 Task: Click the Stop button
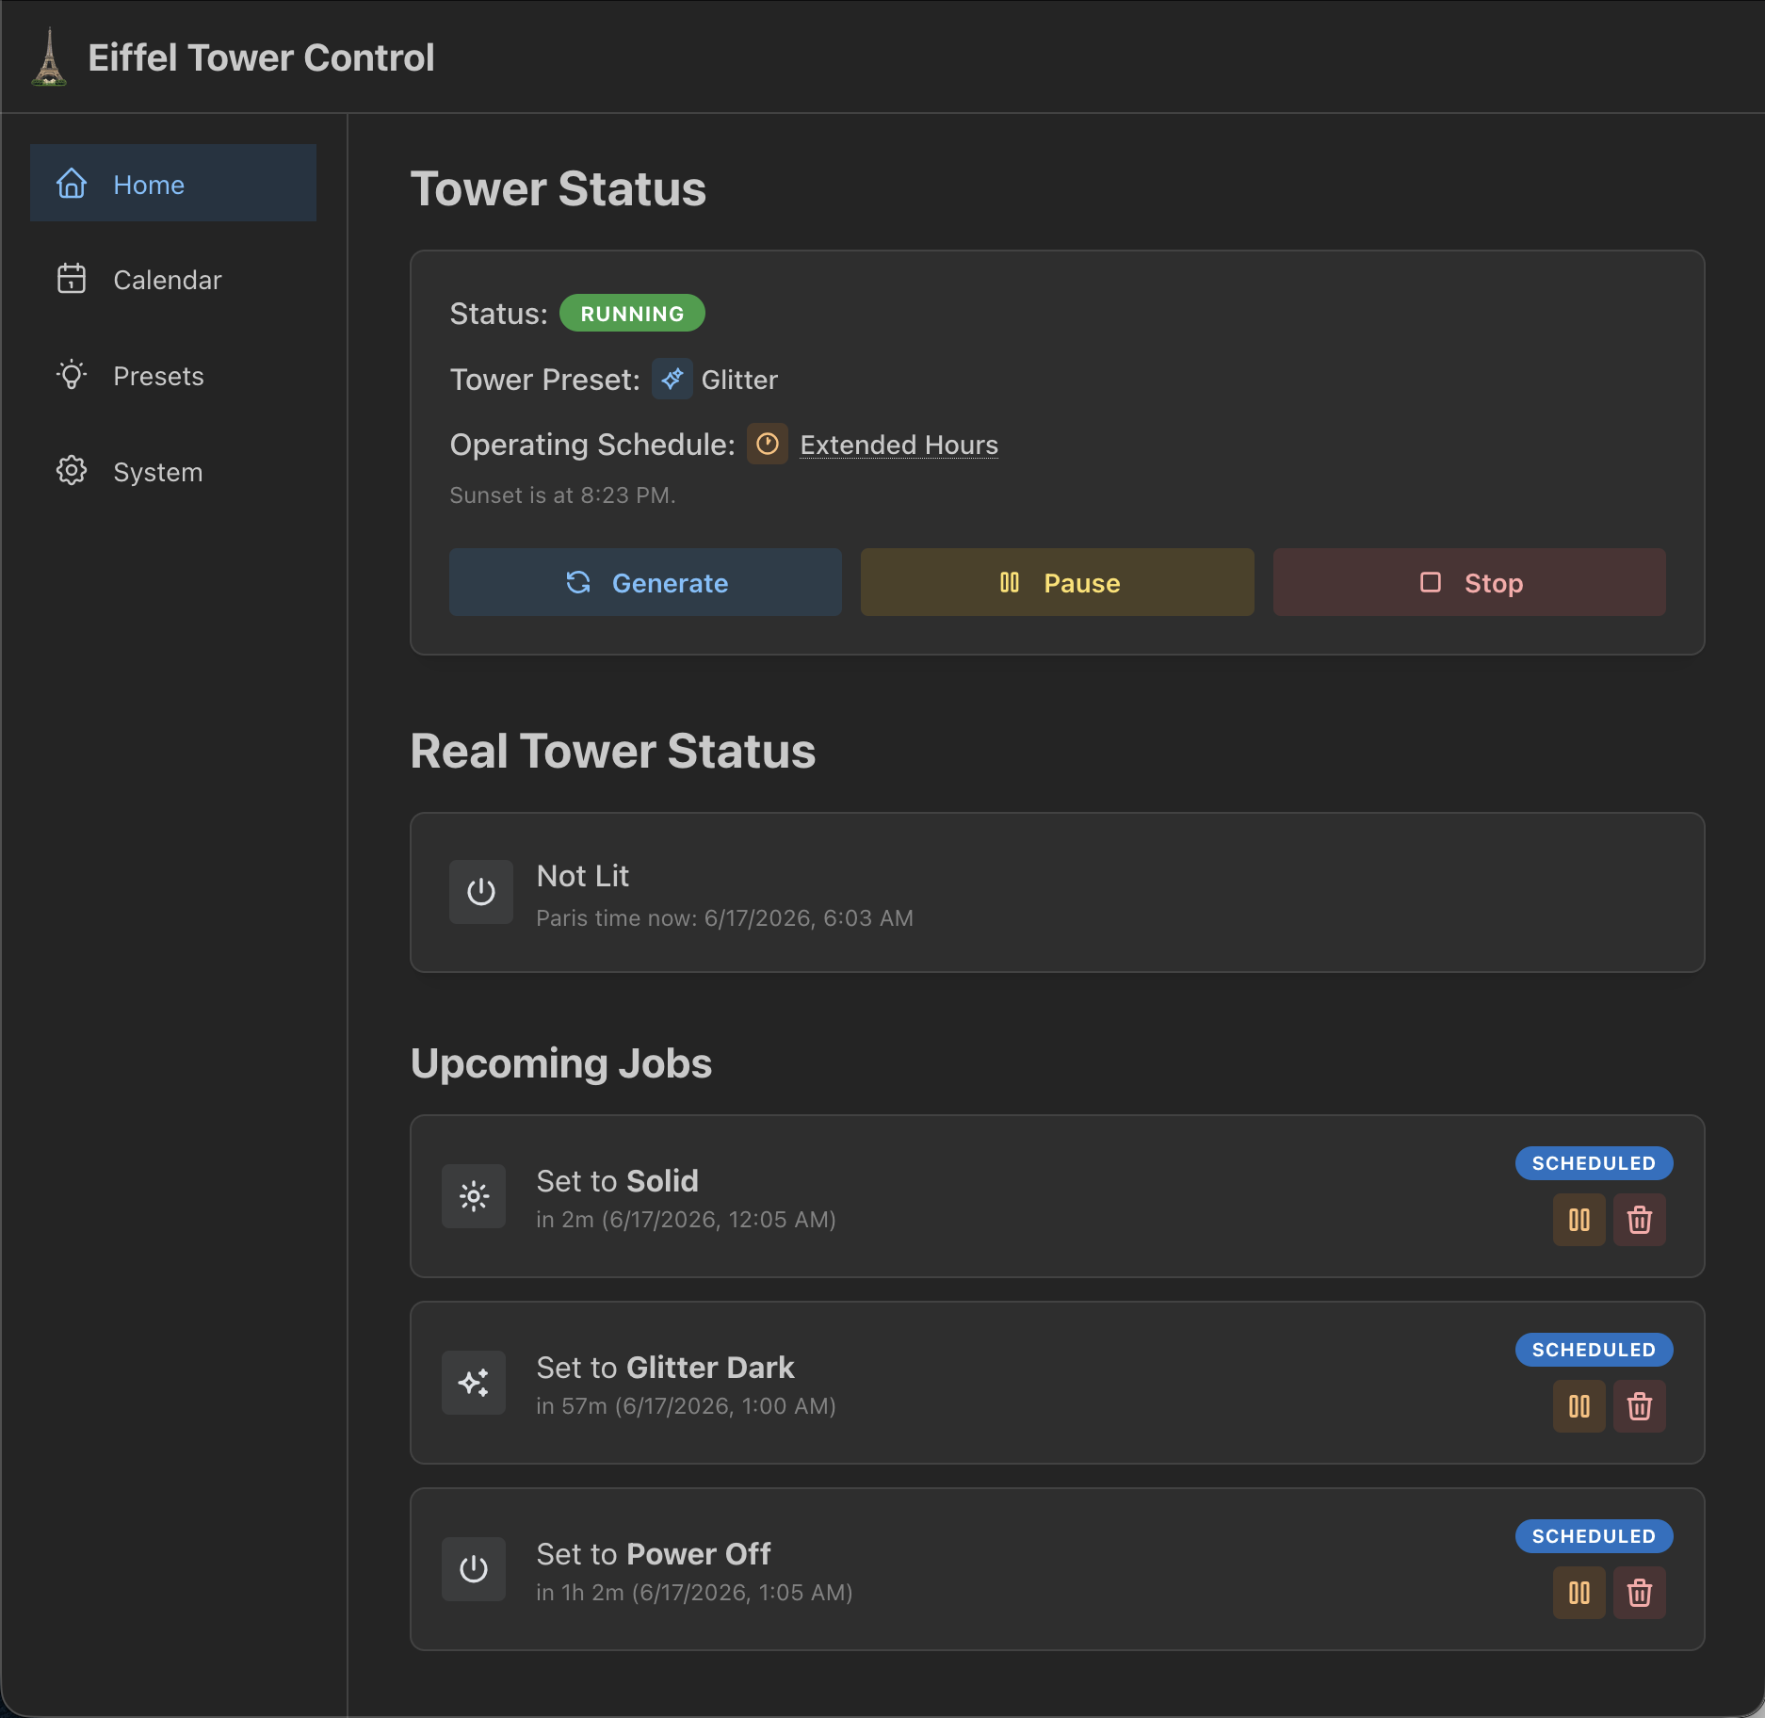[x=1469, y=582]
